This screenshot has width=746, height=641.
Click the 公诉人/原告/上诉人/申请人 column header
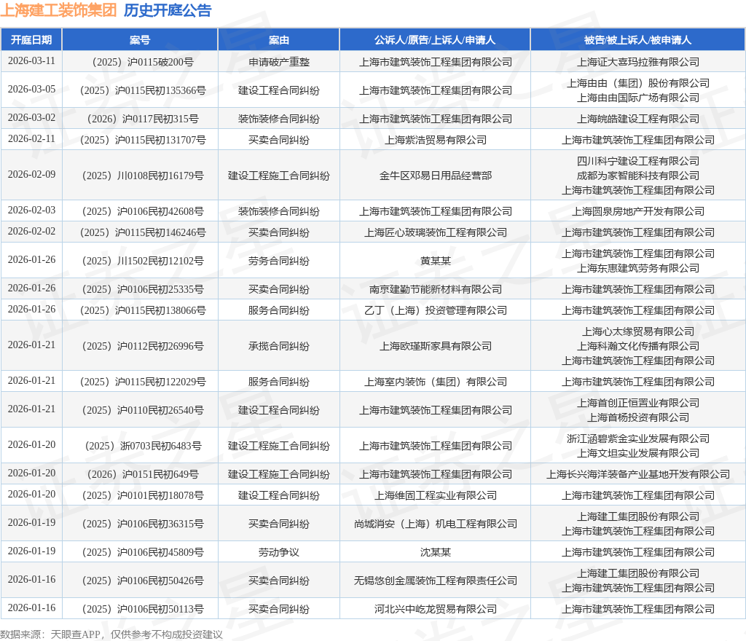(x=435, y=40)
